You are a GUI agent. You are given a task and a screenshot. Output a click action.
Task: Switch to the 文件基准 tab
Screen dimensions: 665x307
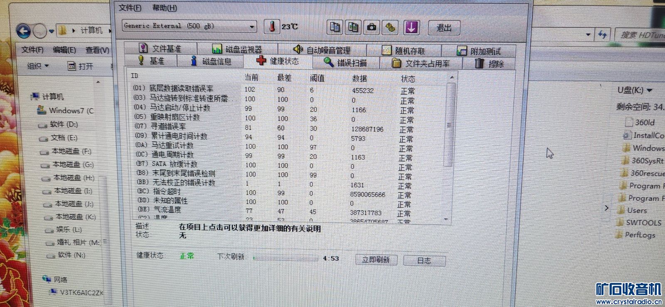pos(160,49)
